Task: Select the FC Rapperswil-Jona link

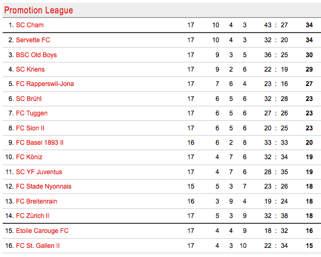Action: (45, 84)
